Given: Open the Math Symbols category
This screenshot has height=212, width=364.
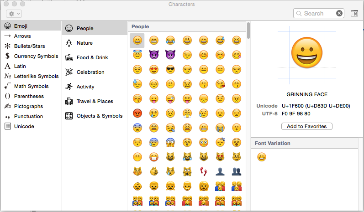Looking at the screenshot, I should click(x=31, y=86).
